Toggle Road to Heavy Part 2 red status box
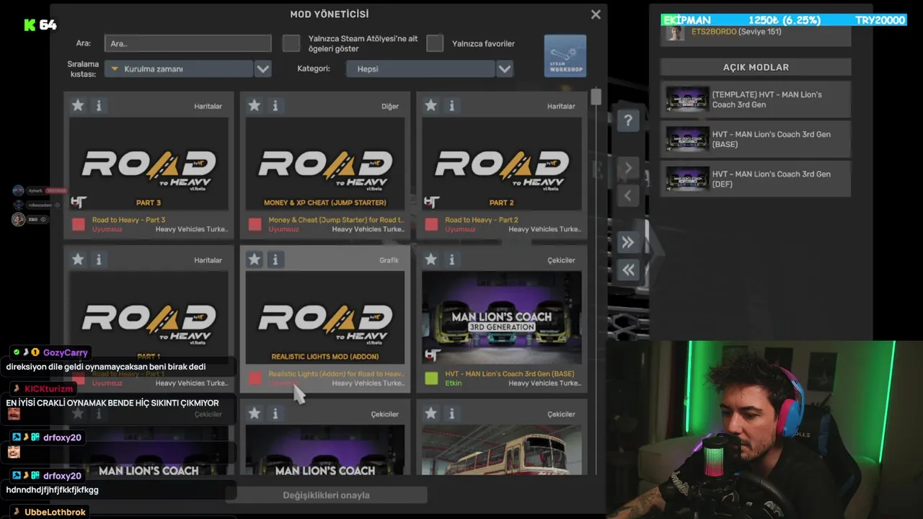 pos(431,224)
